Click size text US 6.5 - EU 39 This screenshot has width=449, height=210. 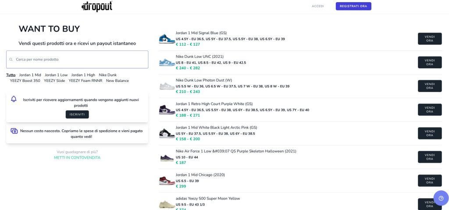tap(187, 181)
